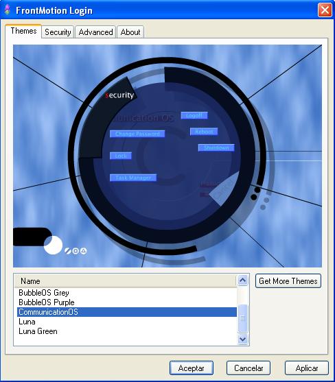Switch to the Security tab

click(58, 32)
